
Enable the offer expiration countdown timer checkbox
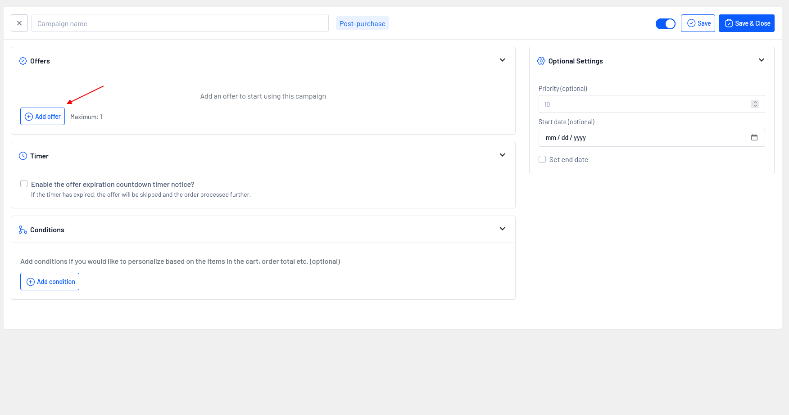[24, 184]
